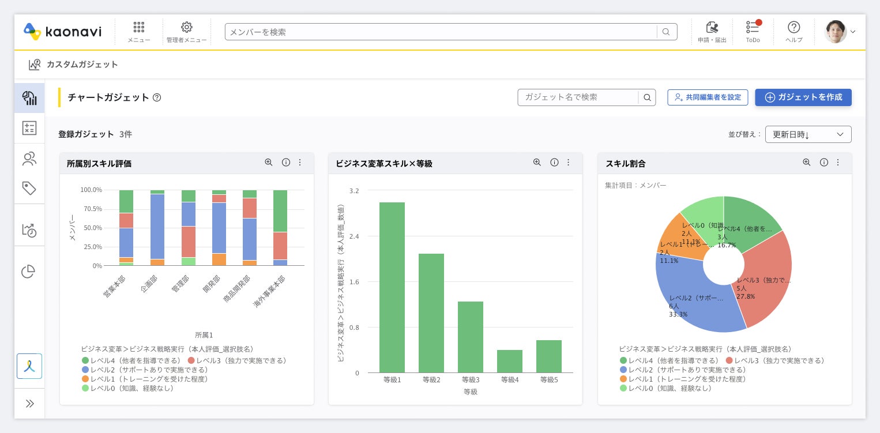The image size is (880, 433).
Task: Toggle レベル0 legend in スキル割合
Action: tap(665, 388)
